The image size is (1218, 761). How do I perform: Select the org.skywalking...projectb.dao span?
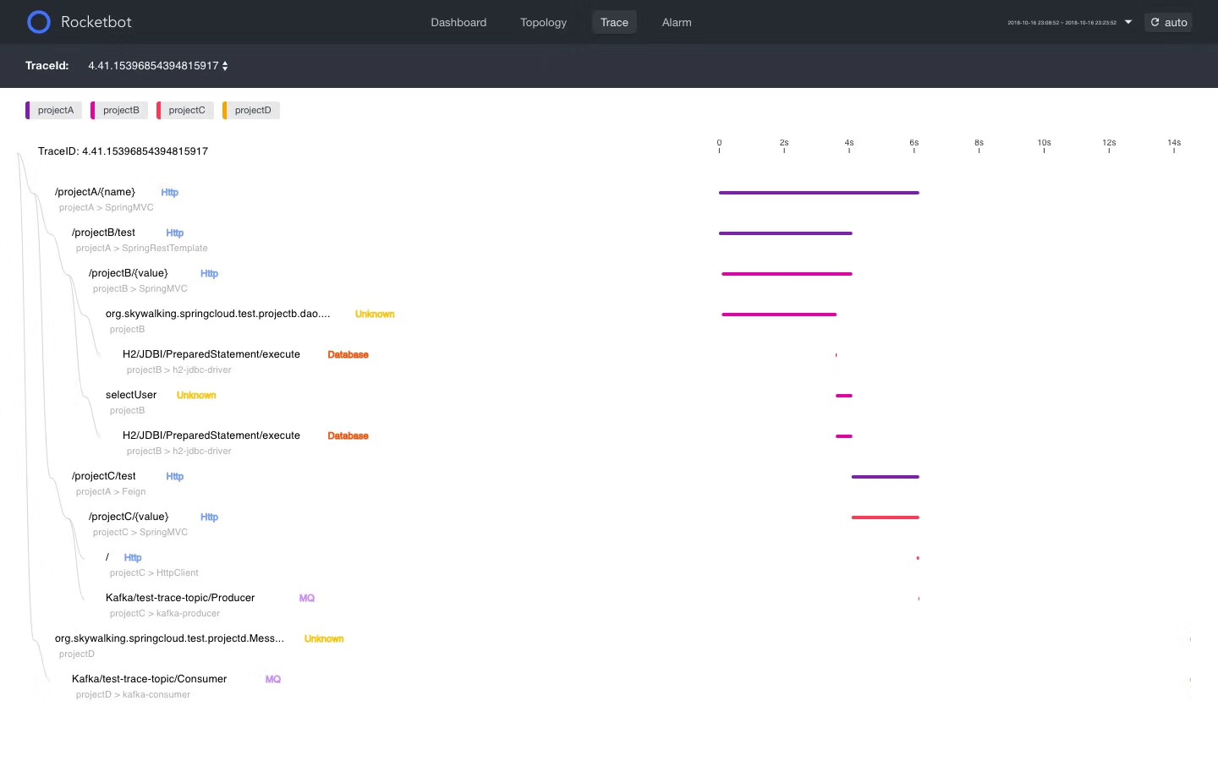point(217,314)
